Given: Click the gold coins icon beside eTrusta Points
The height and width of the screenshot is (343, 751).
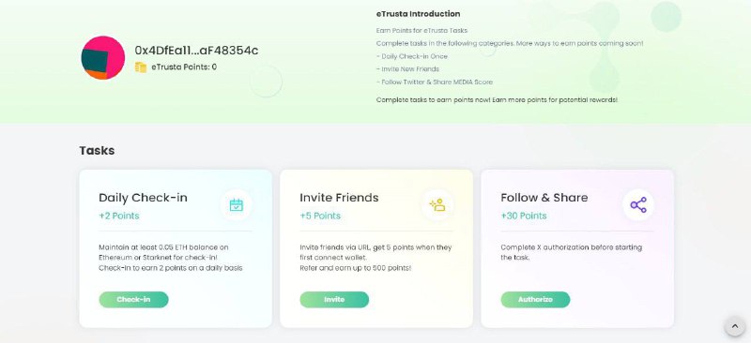Looking at the screenshot, I should (141, 67).
